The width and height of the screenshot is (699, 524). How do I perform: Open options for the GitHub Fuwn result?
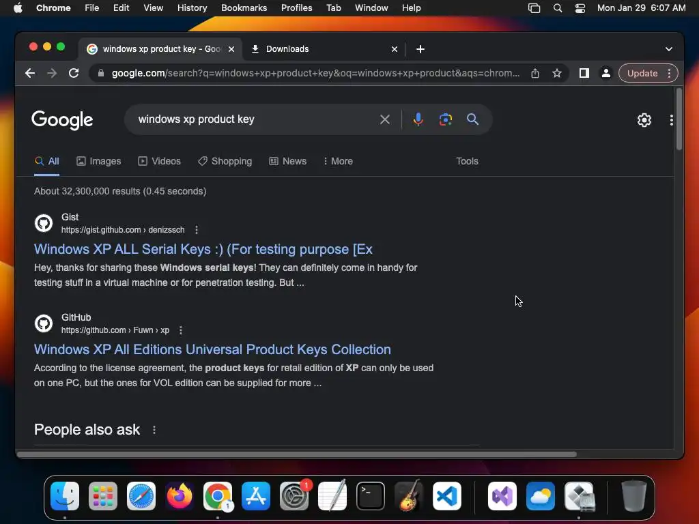tap(180, 330)
